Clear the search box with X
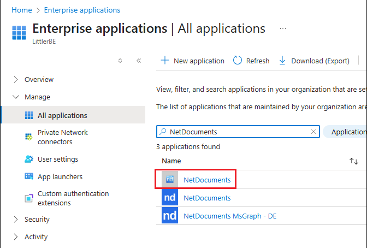Viewport: 367px width, 248px height. tap(313, 132)
